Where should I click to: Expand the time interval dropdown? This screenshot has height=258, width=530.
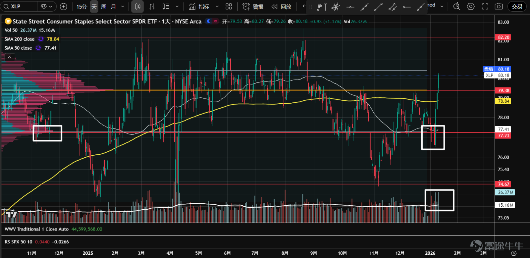[123, 7]
